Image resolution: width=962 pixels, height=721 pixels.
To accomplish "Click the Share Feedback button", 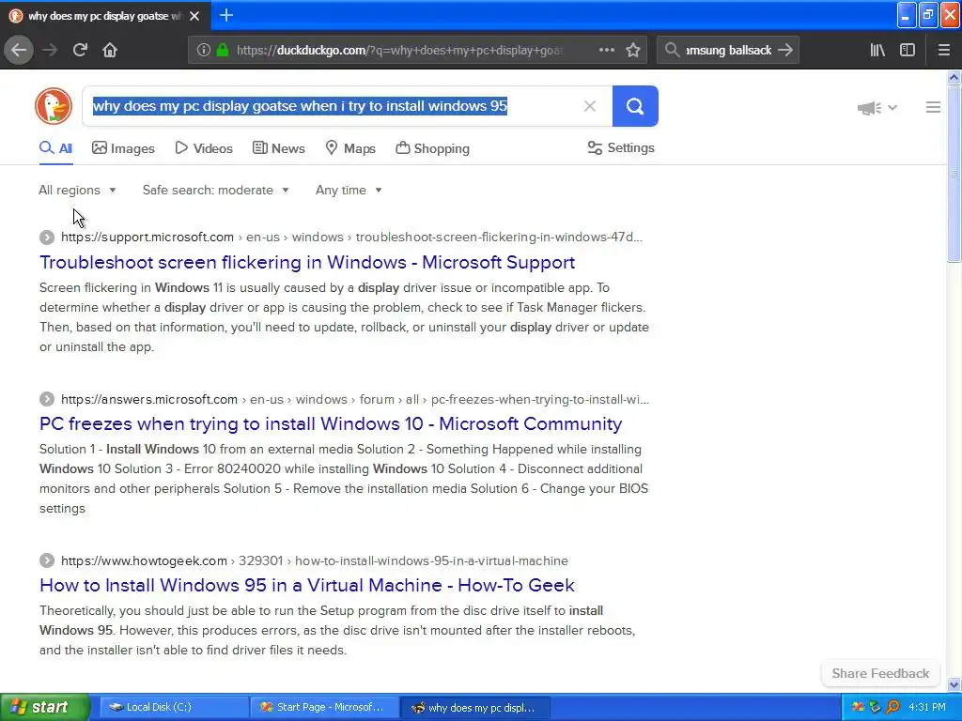I will tap(880, 673).
